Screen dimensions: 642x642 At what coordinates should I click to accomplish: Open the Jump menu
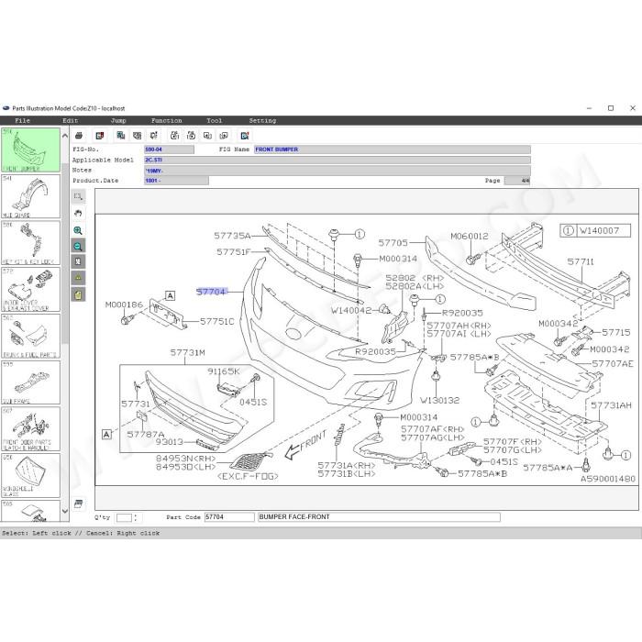(118, 121)
